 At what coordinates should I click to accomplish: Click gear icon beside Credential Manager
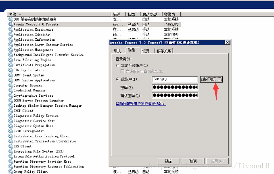[x=10, y=90]
